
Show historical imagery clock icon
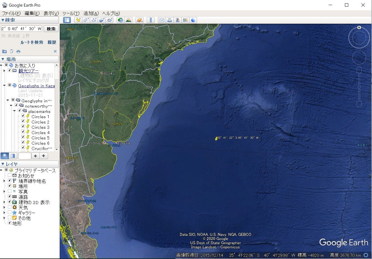tap(120, 20)
